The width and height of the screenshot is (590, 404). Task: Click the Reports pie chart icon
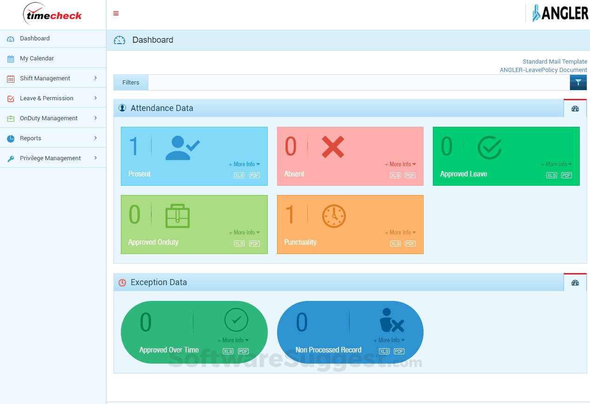(x=10, y=138)
